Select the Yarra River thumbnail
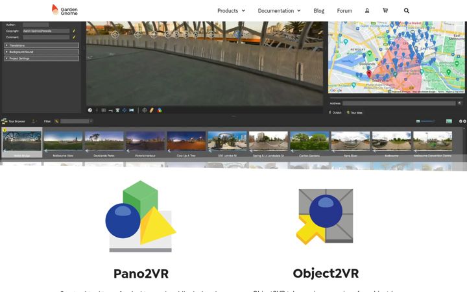This screenshot has width=467, height=292. (350, 141)
